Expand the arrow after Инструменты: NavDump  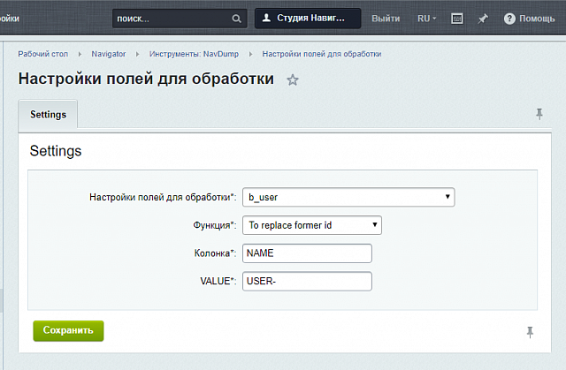(x=250, y=54)
